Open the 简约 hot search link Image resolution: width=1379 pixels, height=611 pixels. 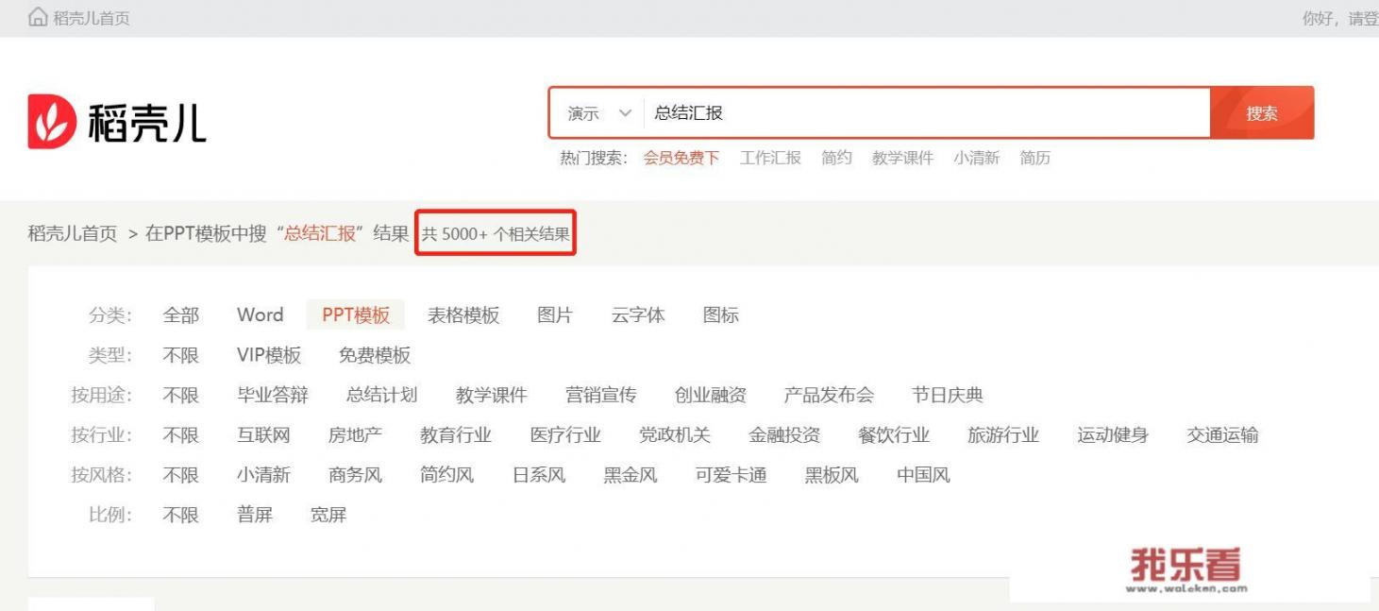tap(836, 158)
